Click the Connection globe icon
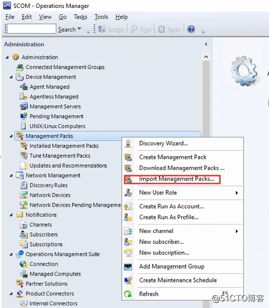 coord(24,264)
